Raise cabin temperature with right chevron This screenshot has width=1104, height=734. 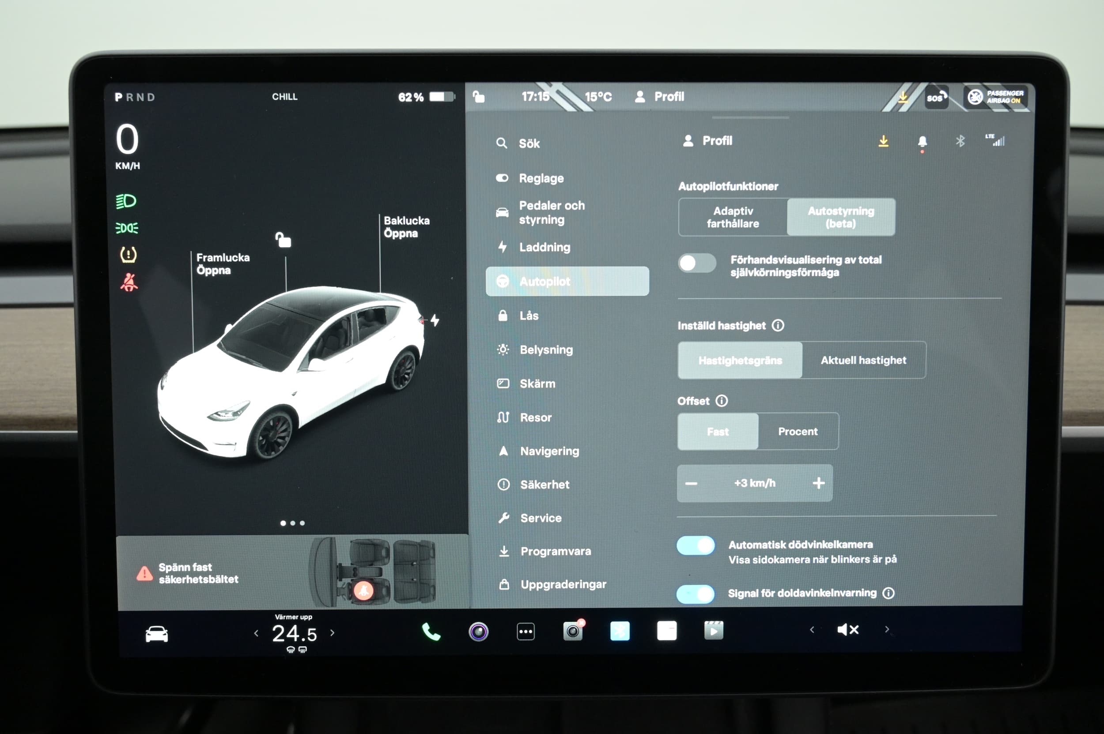(333, 633)
